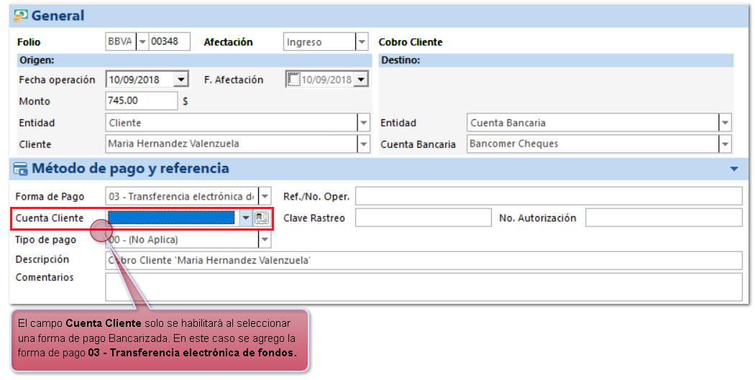Click the Ref./No. Oper. input field

pos(549,196)
